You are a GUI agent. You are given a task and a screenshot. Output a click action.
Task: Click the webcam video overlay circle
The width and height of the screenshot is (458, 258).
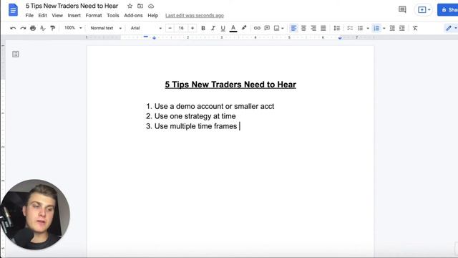pos(35,214)
